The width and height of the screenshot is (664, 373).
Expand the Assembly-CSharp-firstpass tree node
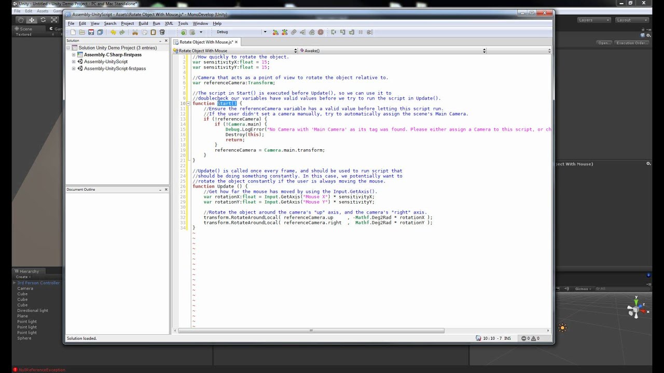74,55
